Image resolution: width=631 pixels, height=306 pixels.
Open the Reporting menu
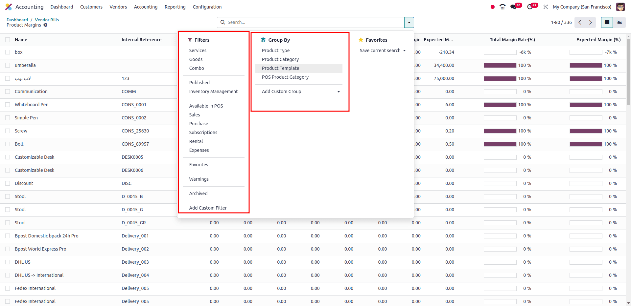[x=175, y=7]
